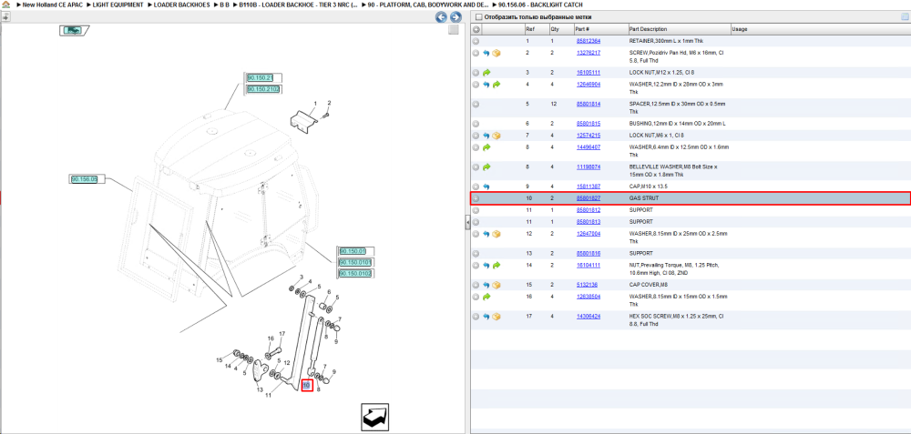Click table layout icon at list top-right
This screenshot has width=911, height=434.
(904, 16)
